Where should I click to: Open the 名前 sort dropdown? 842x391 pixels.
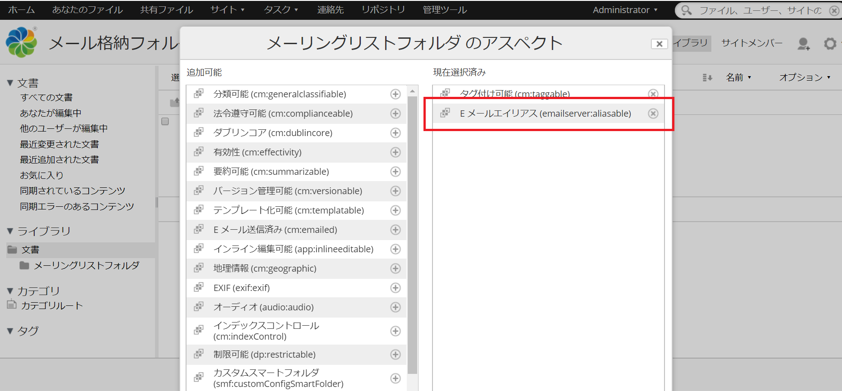point(738,77)
